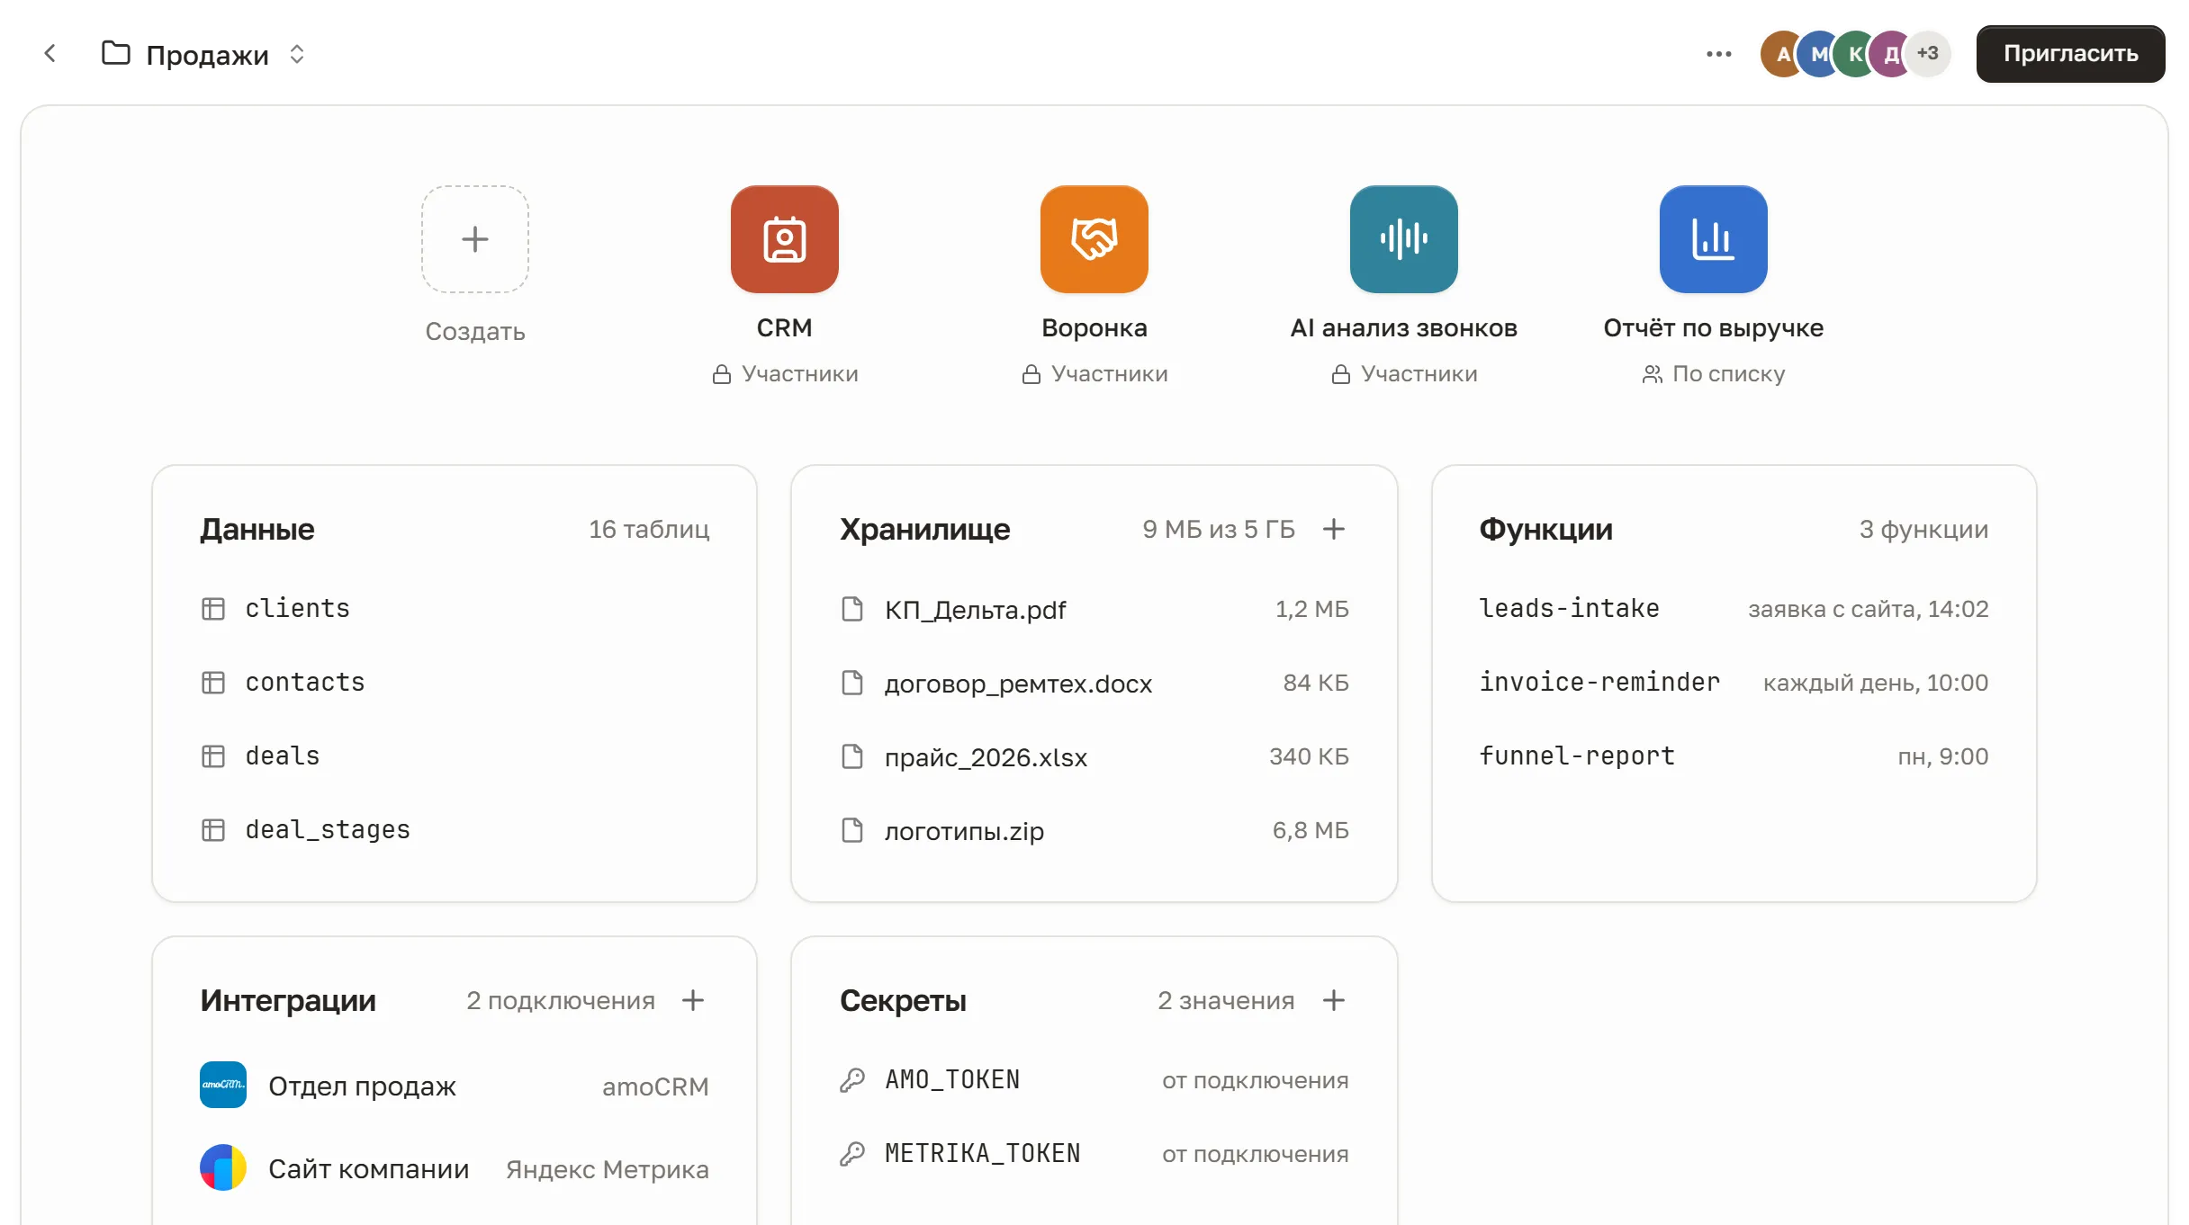This screenshot has height=1225, width=2189.
Task: Select the AMO_TOKEN secret
Action: tap(1094, 1080)
